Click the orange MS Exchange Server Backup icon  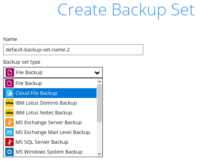9,122
